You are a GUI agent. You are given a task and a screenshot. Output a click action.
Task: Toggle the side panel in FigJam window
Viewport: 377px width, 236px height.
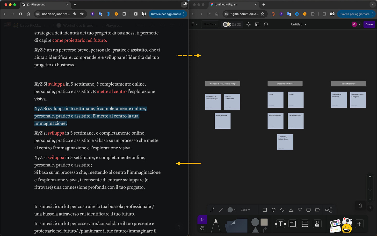pyautogui.click(x=324, y=14)
